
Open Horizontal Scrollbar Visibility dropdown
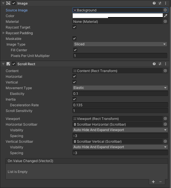(120, 130)
